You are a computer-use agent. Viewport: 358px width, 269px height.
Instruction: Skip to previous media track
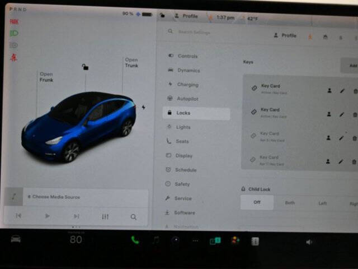(x=18, y=216)
